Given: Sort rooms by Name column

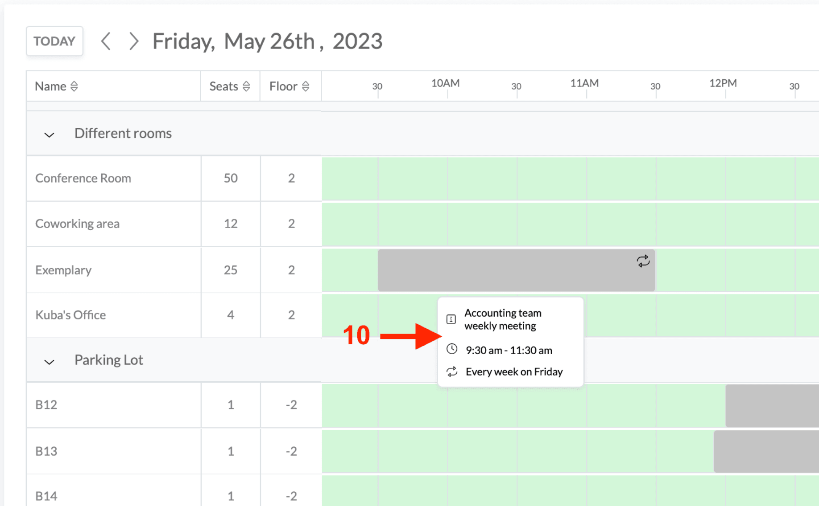Looking at the screenshot, I should point(74,86).
